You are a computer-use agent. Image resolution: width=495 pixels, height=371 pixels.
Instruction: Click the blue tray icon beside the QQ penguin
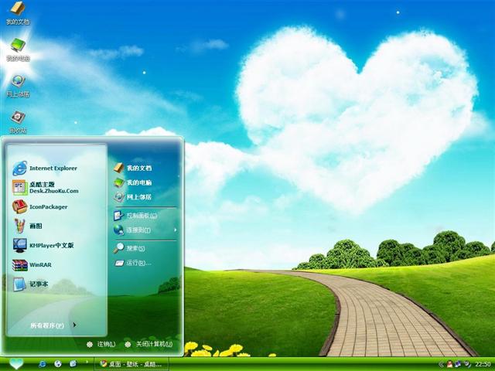(459, 364)
